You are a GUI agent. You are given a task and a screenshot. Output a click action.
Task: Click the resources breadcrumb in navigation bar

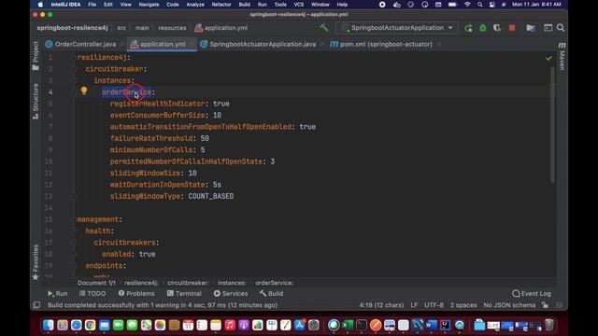pyautogui.click(x=172, y=28)
